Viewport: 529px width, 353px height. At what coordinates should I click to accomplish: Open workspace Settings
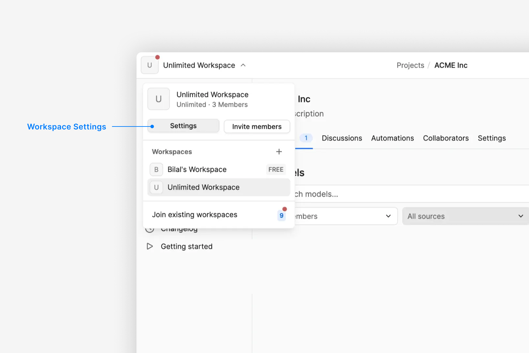(183, 126)
